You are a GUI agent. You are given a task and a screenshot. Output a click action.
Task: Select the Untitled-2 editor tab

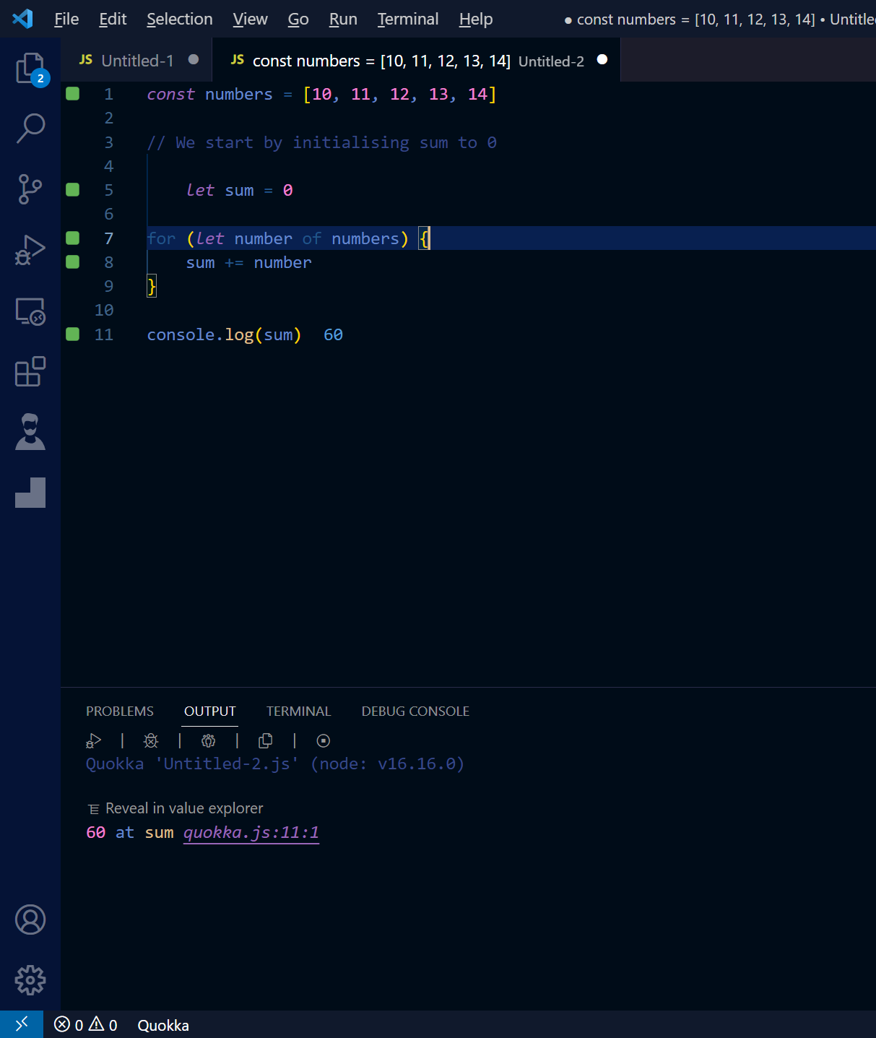pos(416,60)
